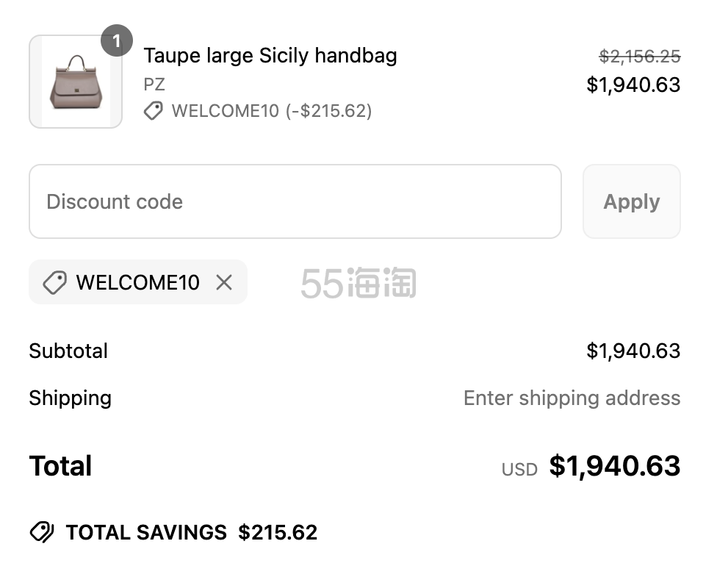Remove the WELCOME10 discount code
Image resolution: width=717 pixels, height=566 pixels.
(224, 282)
